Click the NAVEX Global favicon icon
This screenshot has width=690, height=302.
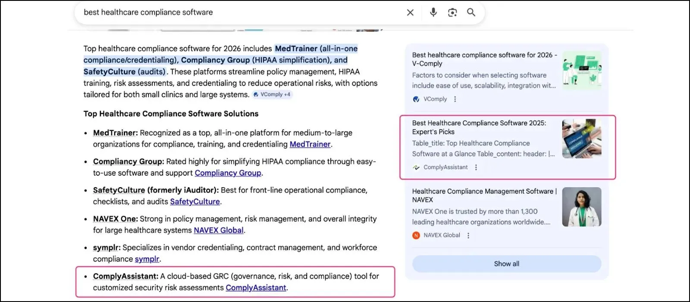point(416,236)
